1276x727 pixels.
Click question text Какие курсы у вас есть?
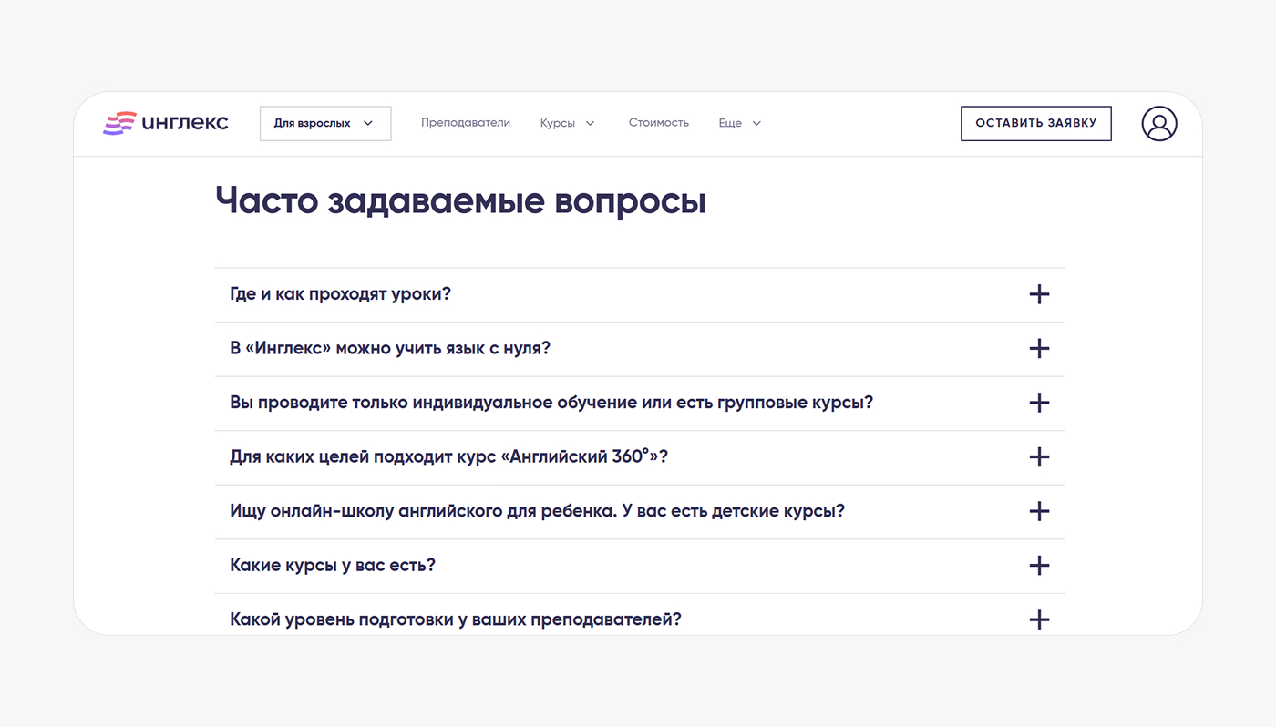click(x=333, y=566)
